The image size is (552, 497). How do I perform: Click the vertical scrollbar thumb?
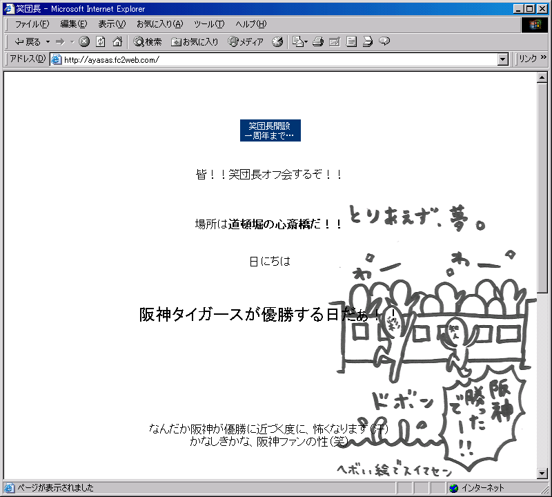(x=542, y=188)
